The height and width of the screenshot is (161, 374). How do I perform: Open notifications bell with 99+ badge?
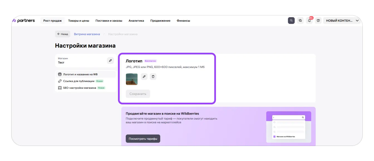point(309,21)
